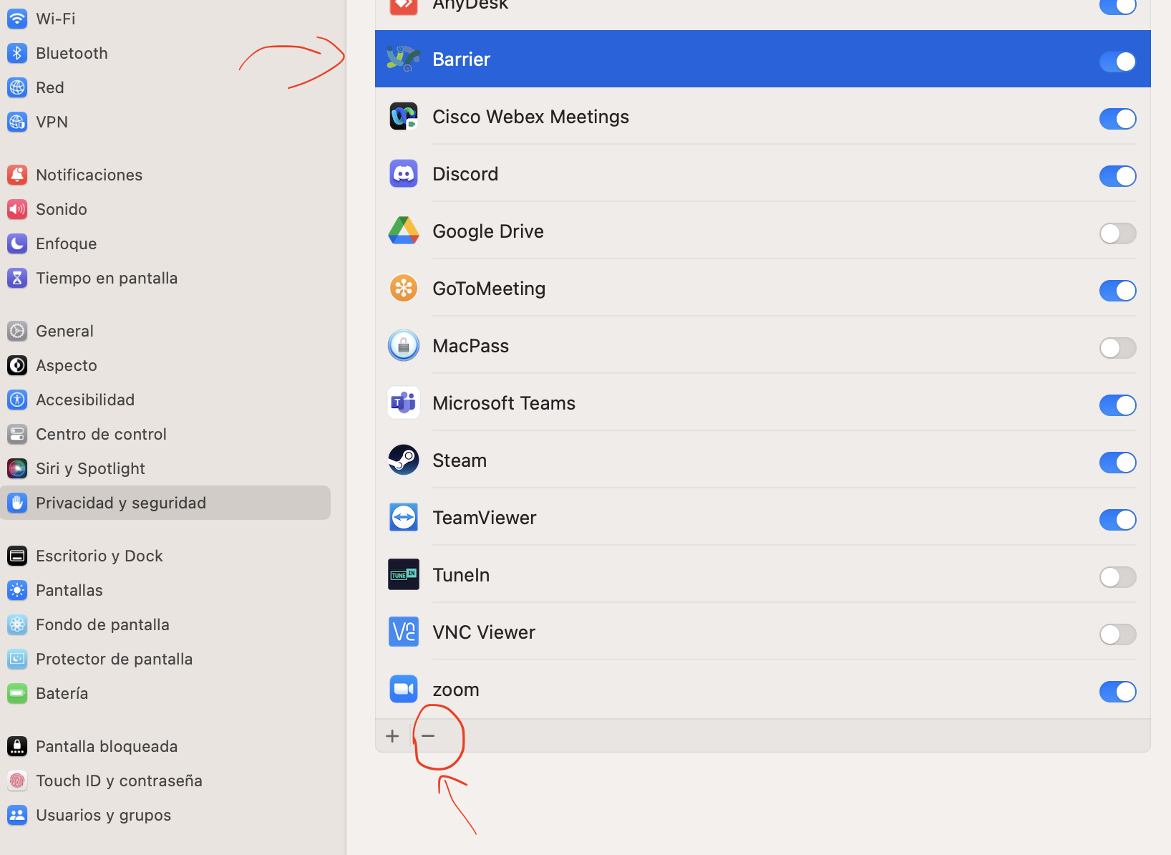Click the zoom app icon

tap(404, 689)
